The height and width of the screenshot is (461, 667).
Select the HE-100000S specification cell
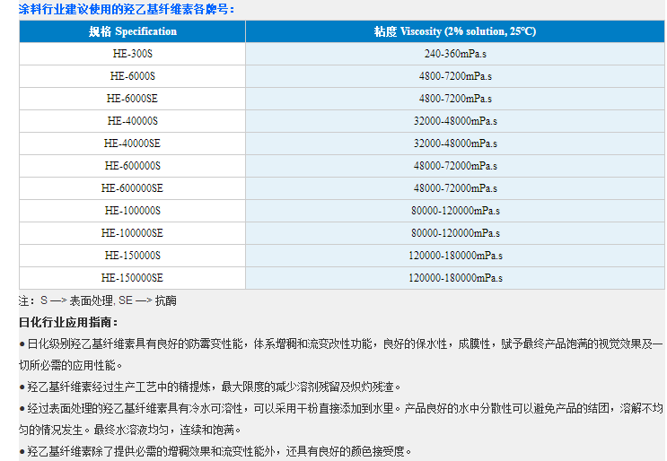[x=133, y=211]
